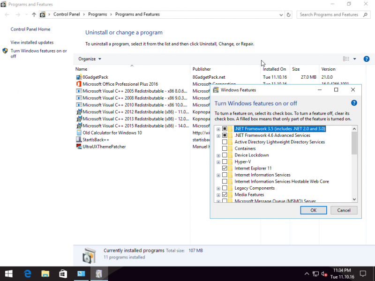Open the Start menu
Screen dimensions: 375x281
tap(8, 274)
